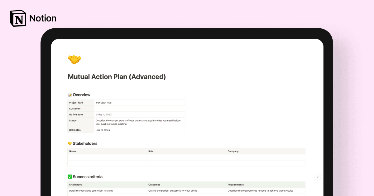374x196 pixels.
Task: Open the help question mark button
Action: coord(318,177)
